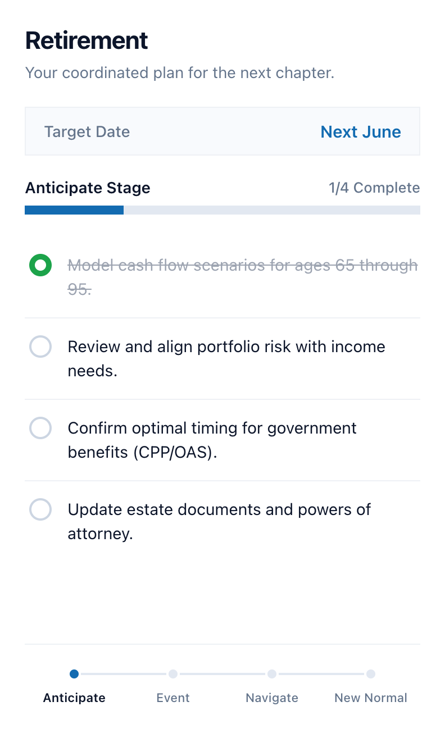Click the Next June target date link
Image resolution: width=445 pixels, height=729 pixels.
(361, 132)
